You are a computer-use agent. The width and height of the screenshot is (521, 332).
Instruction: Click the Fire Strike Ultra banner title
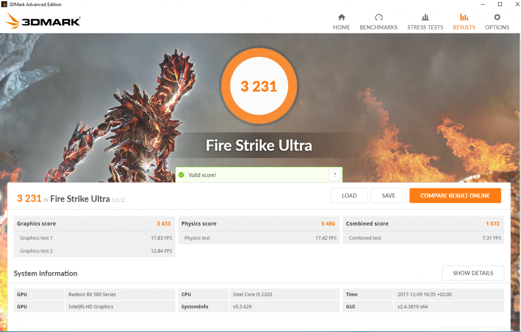259,145
